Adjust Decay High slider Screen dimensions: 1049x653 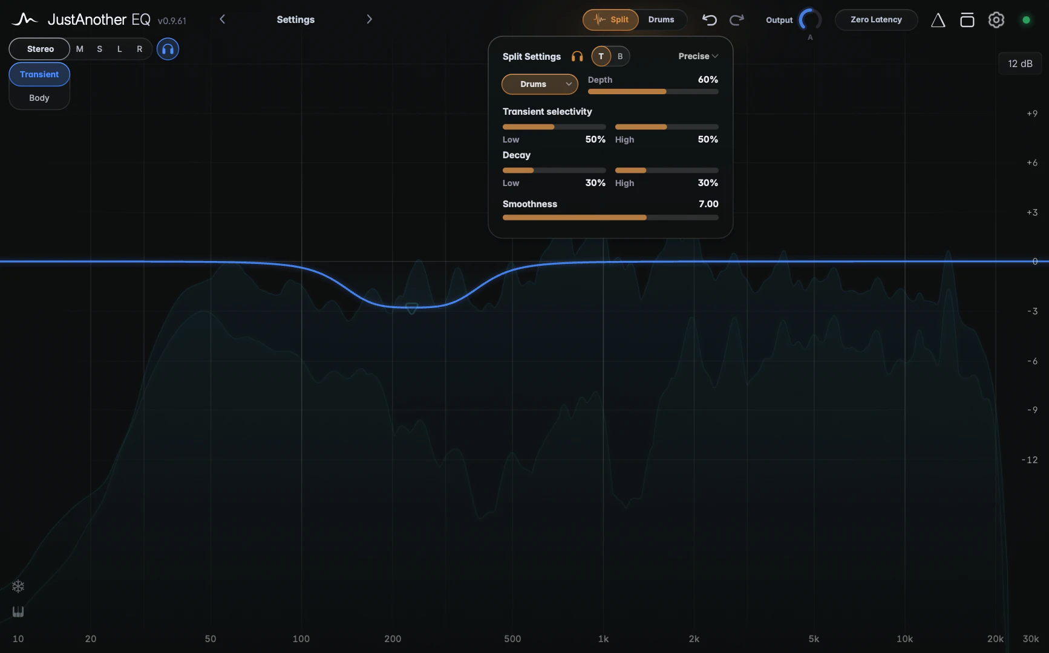[x=667, y=170]
